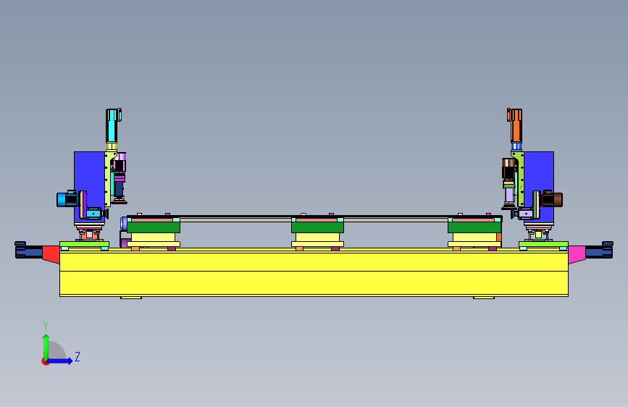Viewport: 628px width, 407px height.
Task: Select the center green support block
Action: click(x=317, y=227)
